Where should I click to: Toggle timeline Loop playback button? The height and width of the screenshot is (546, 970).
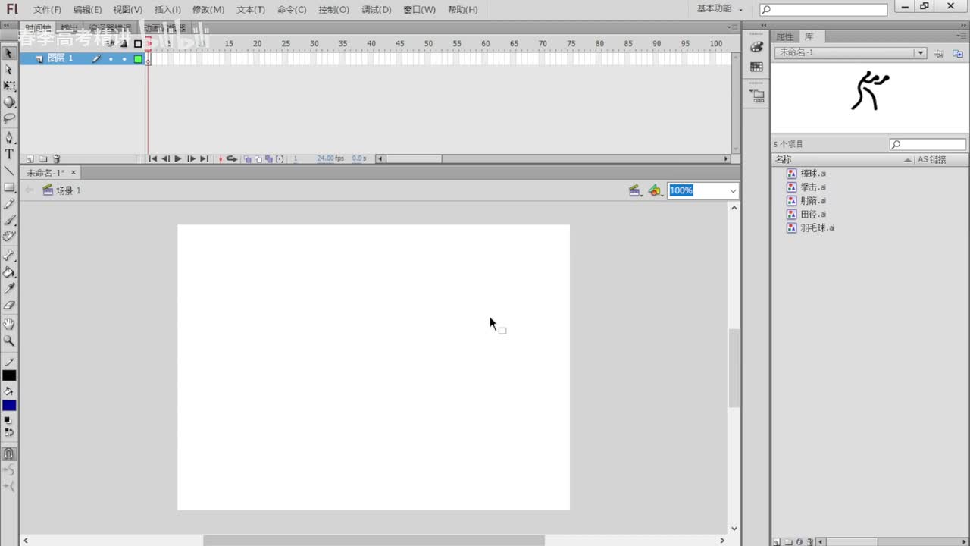(231, 159)
